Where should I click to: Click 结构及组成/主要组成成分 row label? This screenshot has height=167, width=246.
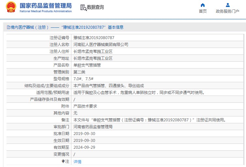(47, 86)
